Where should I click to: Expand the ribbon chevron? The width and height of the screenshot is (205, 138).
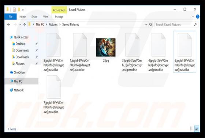pos(193,17)
